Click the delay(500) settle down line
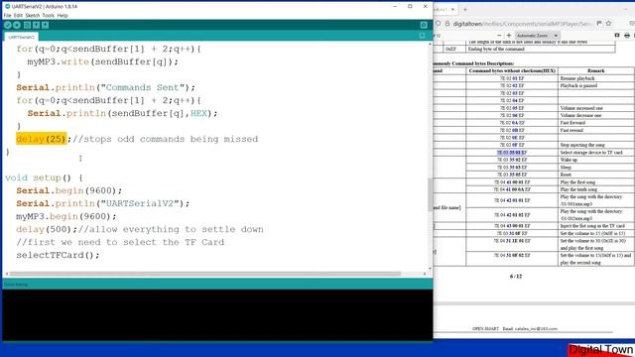Viewport: 635px width, 357px height. coord(140,229)
